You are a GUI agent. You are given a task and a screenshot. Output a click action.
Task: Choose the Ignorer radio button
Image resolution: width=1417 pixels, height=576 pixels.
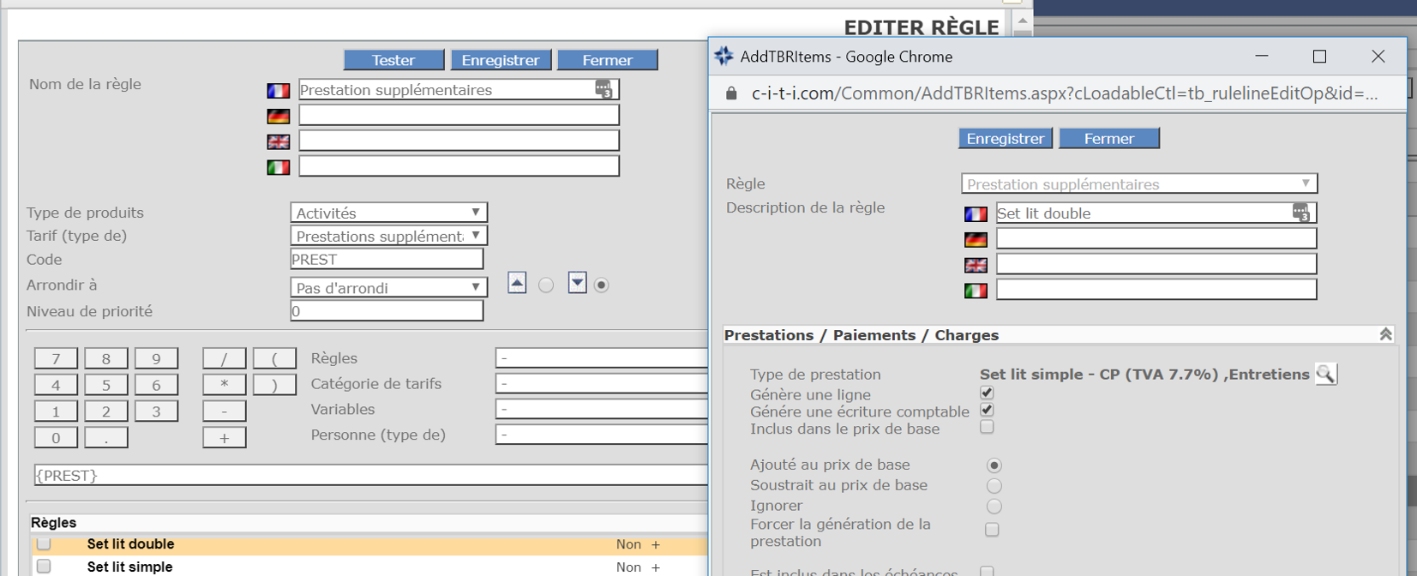point(994,507)
